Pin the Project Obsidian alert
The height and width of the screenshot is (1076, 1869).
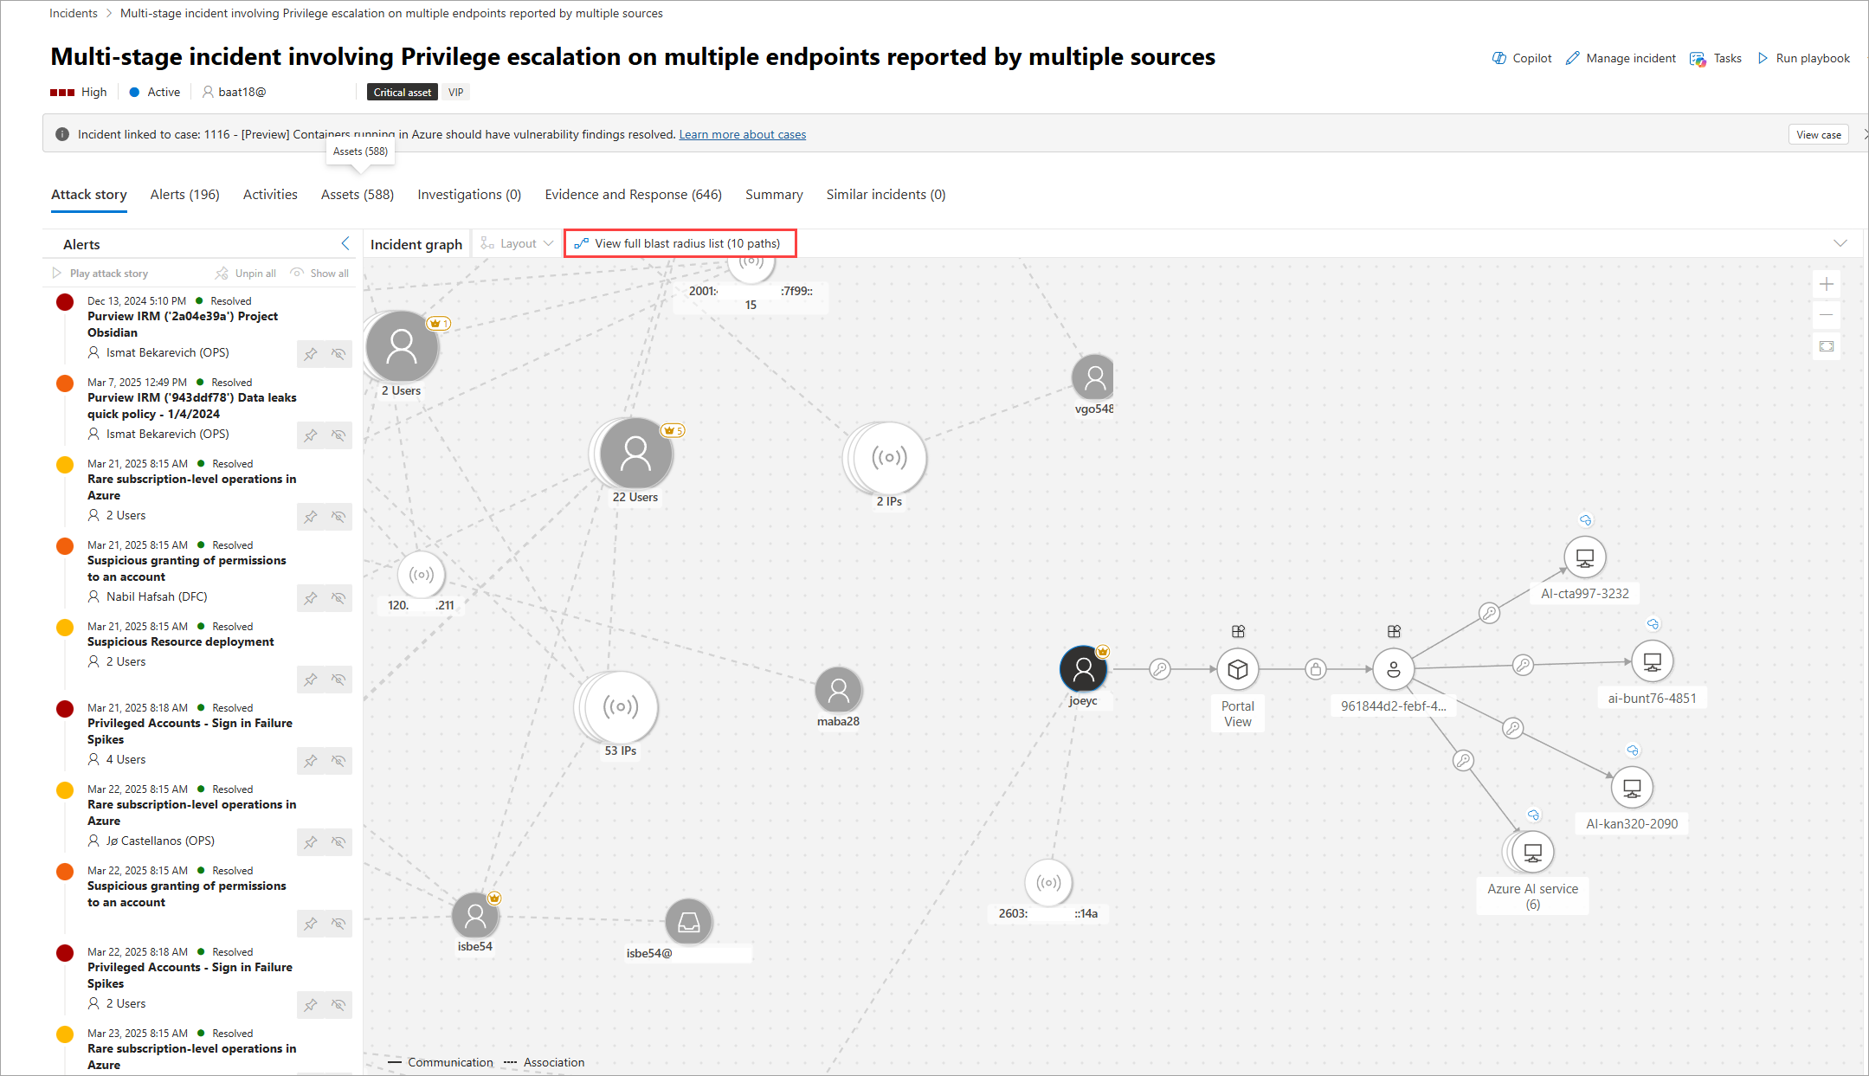pyautogui.click(x=311, y=353)
